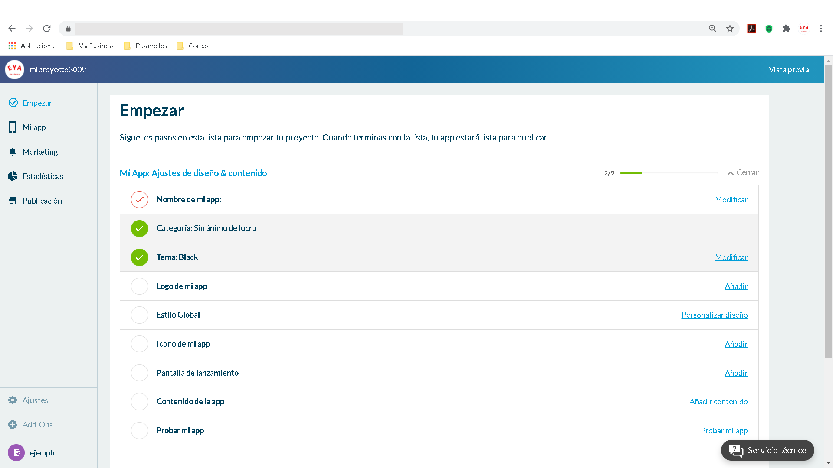Toggle the green Tema Black check circle
Viewport: 833px width, 468px height.
(139, 257)
